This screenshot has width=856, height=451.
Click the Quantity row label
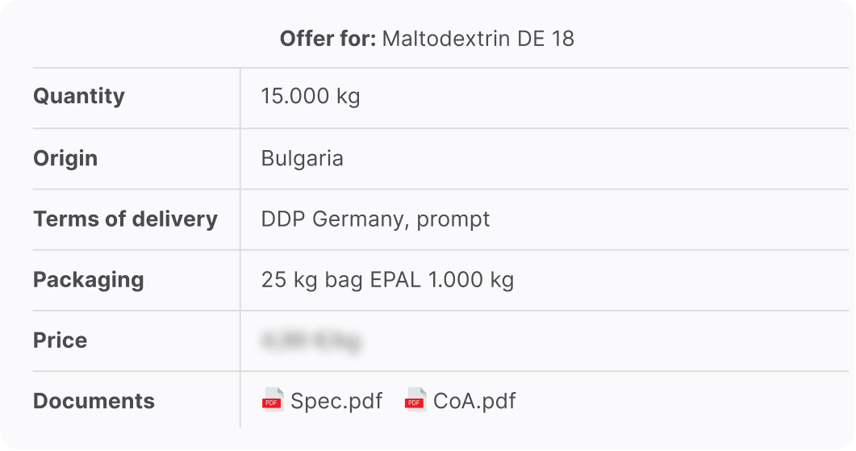tap(79, 97)
